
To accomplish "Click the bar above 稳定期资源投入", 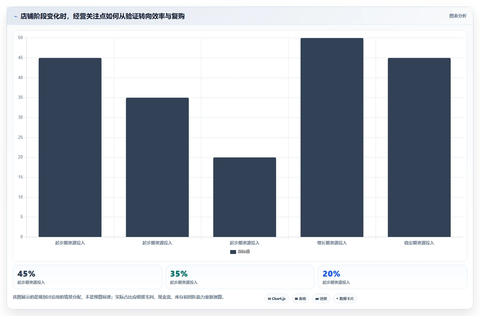I will [419, 147].
